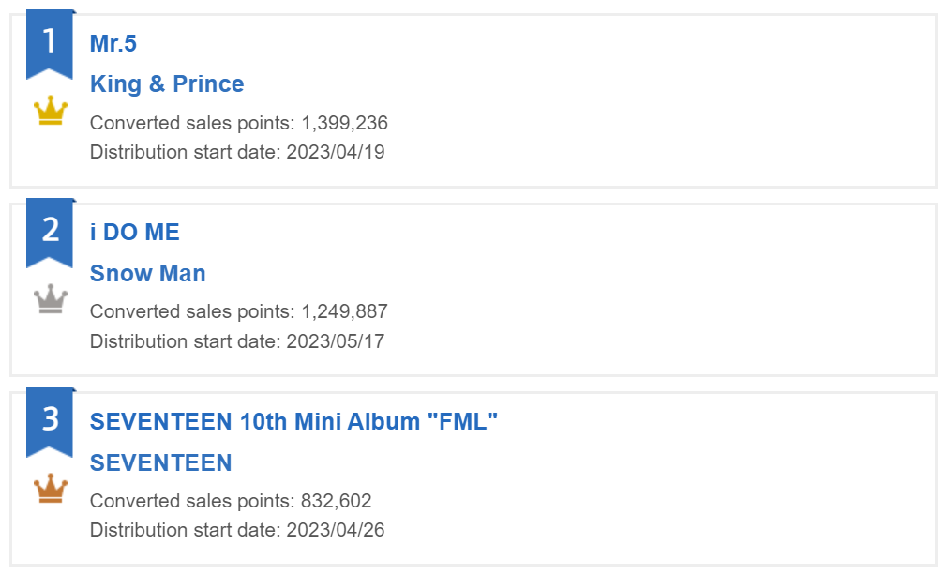Select the third ranking card
Image resolution: width=947 pixels, height=575 pixels.
pos(473,479)
